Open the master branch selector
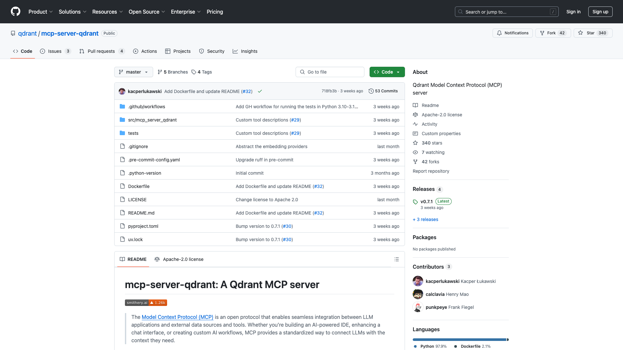 click(133, 72)
